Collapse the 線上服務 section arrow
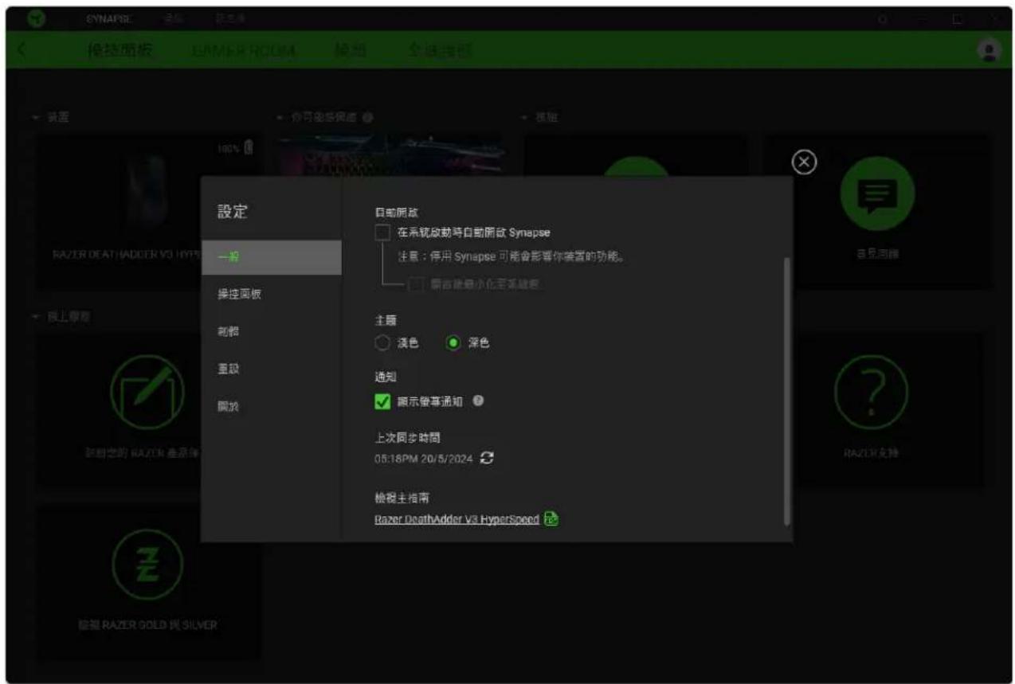This screenshot has width=1015, height=684. pyautogui.click(x=35, y=316)
